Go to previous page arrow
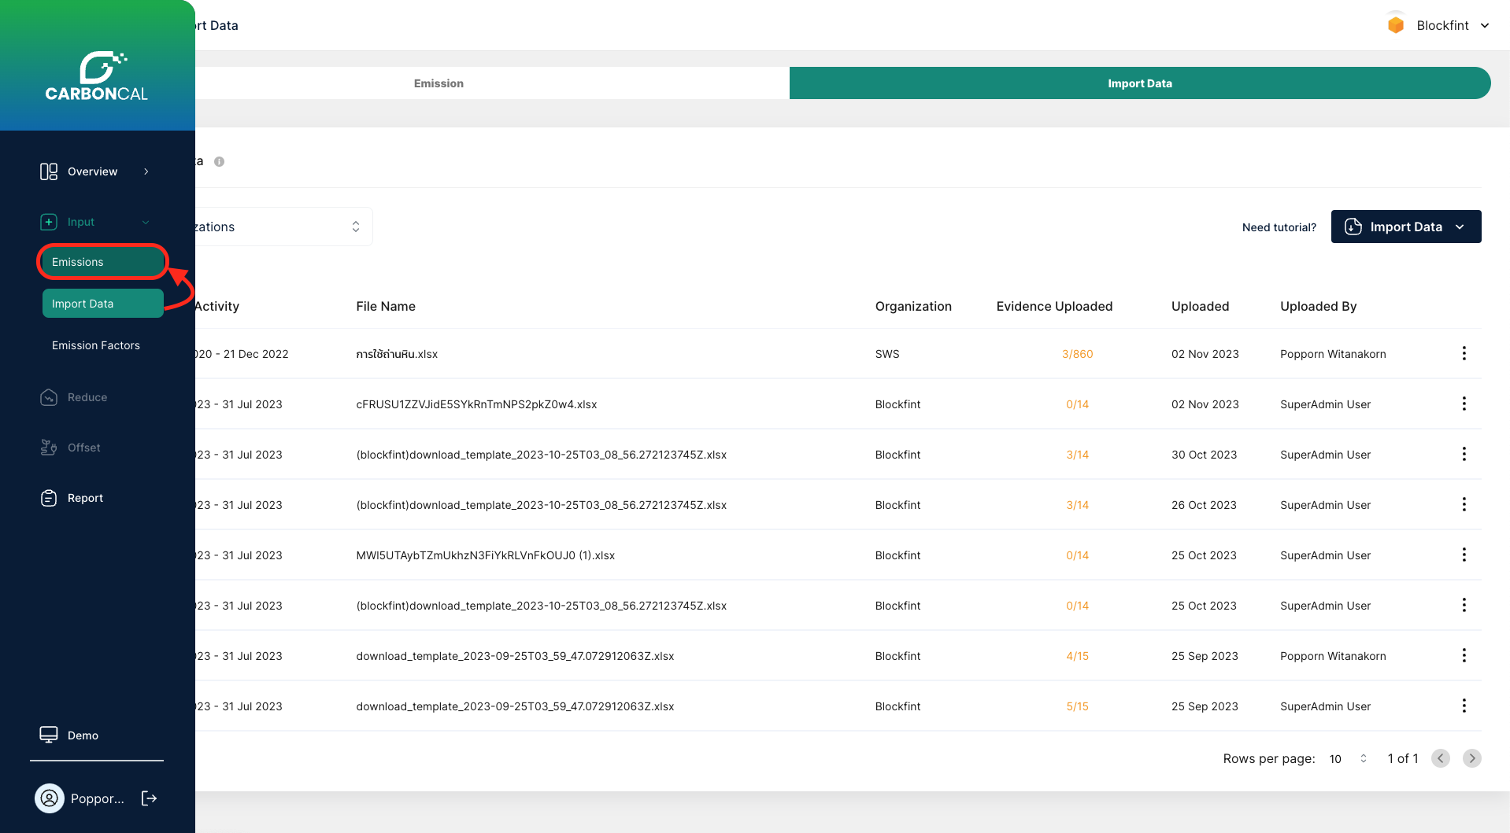The width and height of the screenshot is (1510, 833). click(x=1440, y=758)
